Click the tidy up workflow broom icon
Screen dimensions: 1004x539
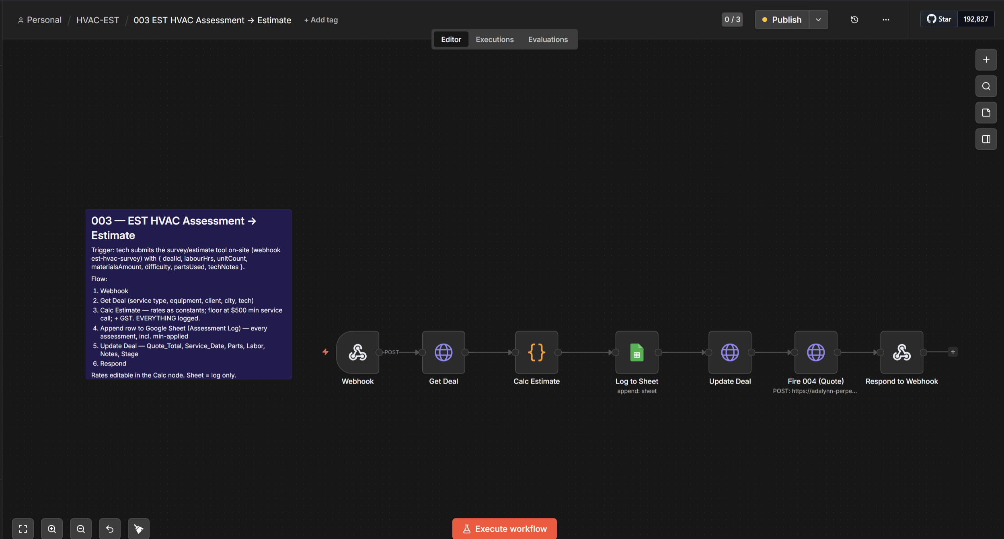click(139, 529)
